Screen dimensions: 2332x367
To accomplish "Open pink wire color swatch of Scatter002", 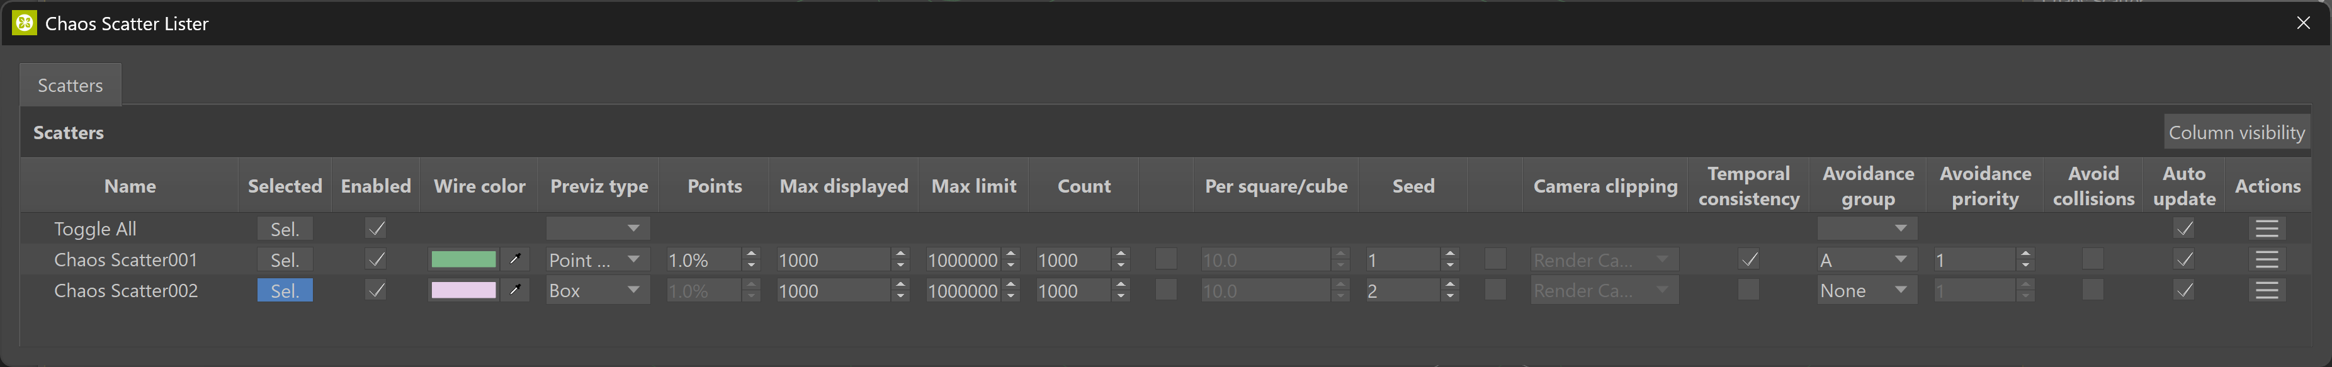I will [463, 291].
